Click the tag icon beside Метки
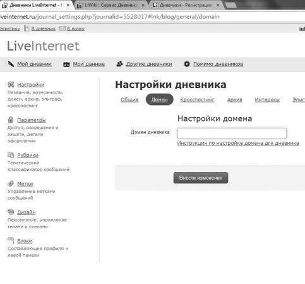Image resolution: width=305 pixels, height=284 pixels. pos(11,183)
